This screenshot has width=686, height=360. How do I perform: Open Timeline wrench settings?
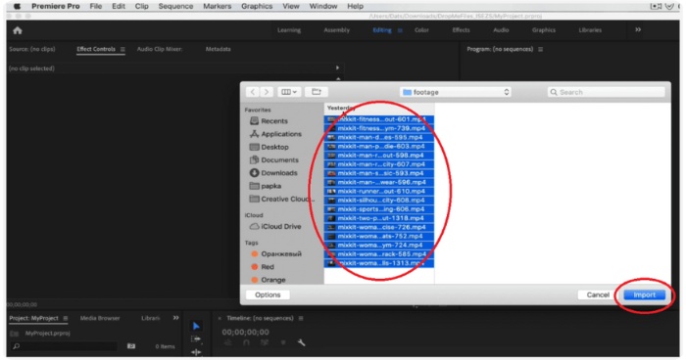pyautogui.click(x=302, y=343)
